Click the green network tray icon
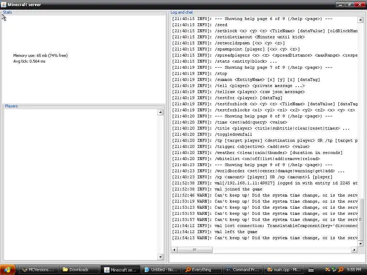Viewport: 367px width, 275px height. (334, 270)
